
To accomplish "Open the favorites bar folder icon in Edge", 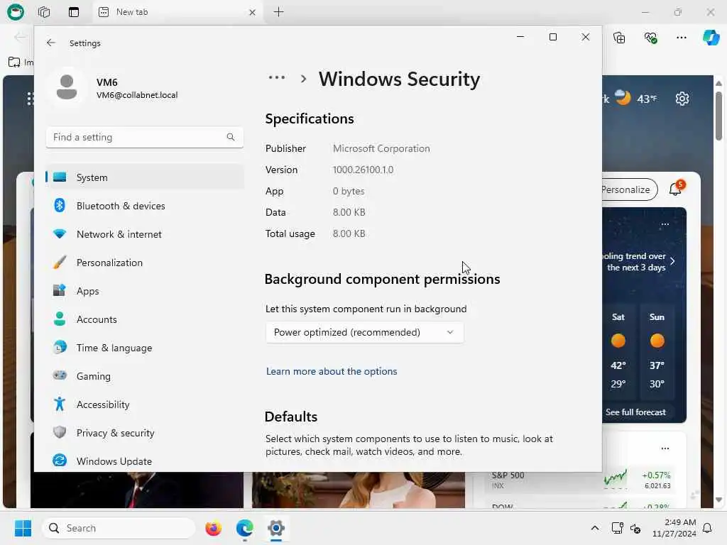I will tap(14, 62).
